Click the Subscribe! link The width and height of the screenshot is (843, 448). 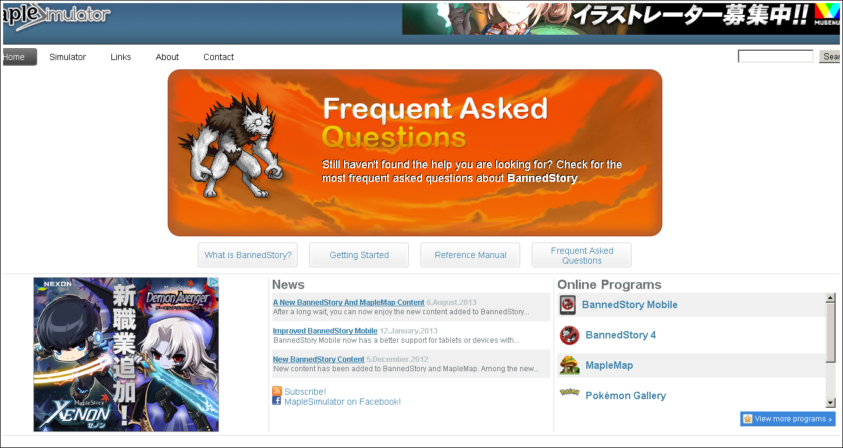coord(305,392)
